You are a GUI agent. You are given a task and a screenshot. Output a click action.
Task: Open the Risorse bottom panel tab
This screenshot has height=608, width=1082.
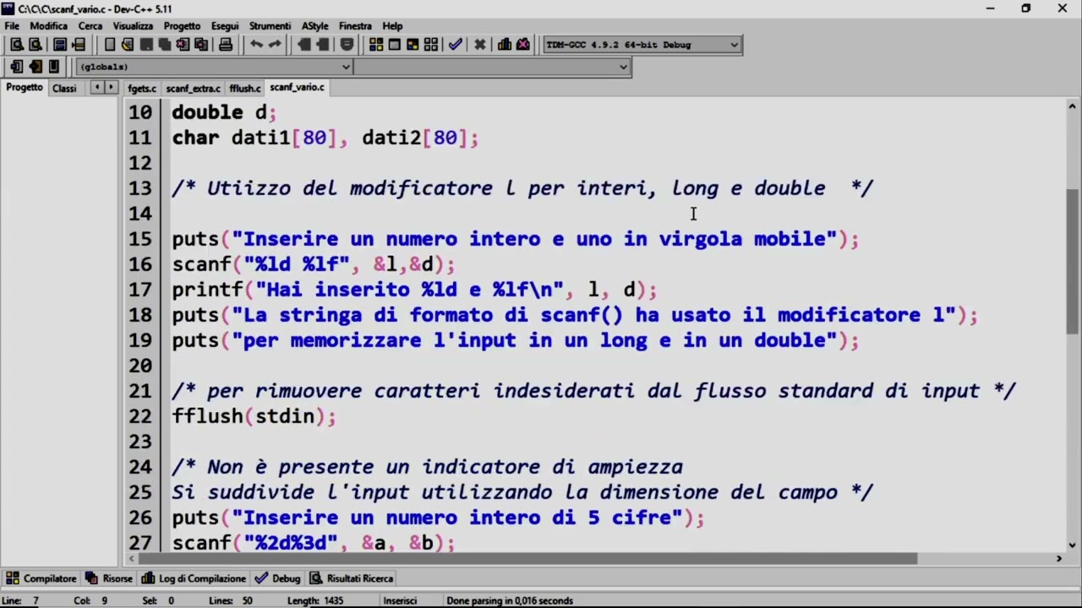[x=108, y=578]
